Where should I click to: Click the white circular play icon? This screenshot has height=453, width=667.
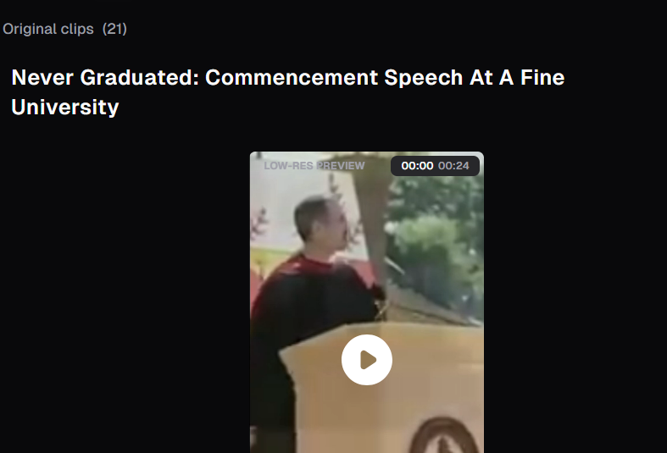coord(367,360)
